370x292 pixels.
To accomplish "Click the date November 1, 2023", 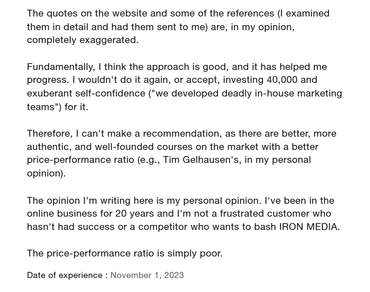I will pos(147,275).
